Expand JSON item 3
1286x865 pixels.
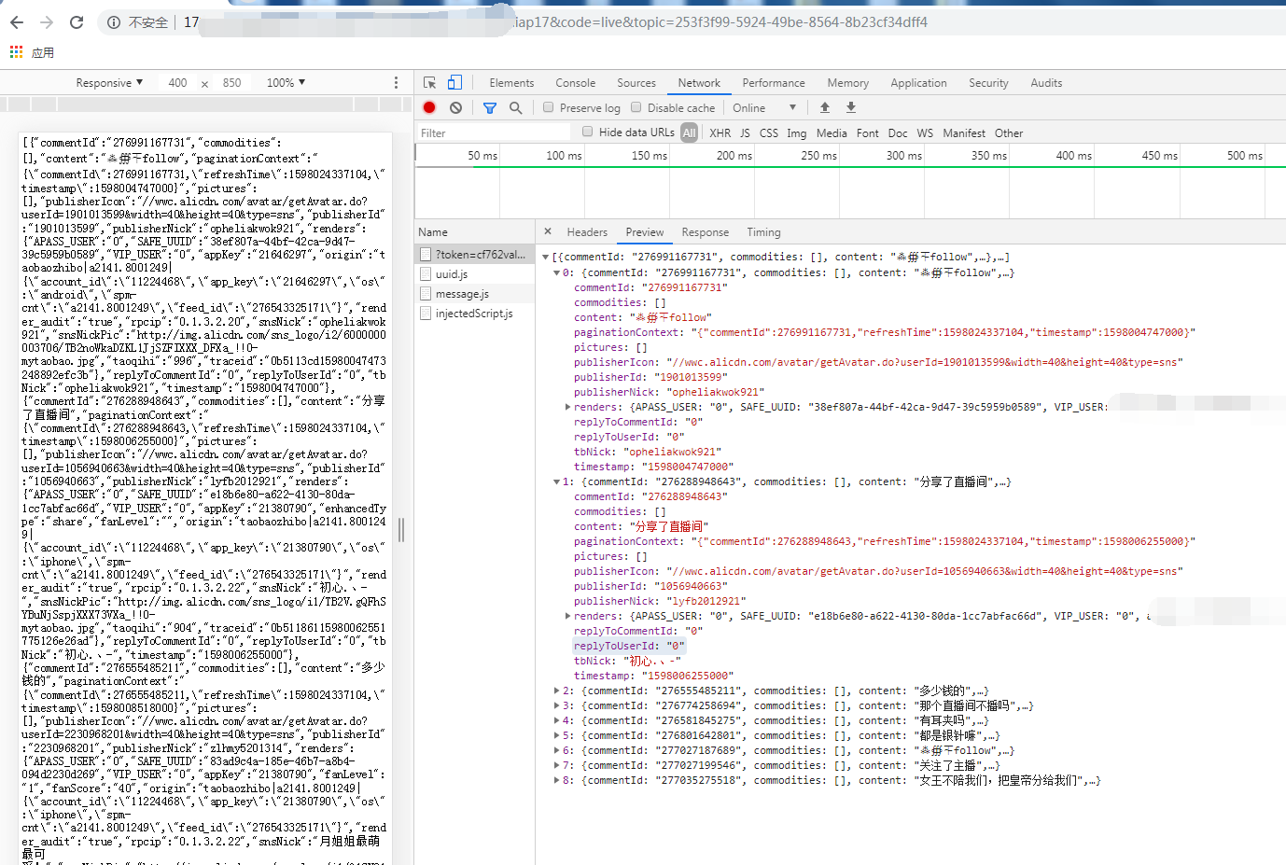coord(557,705)
